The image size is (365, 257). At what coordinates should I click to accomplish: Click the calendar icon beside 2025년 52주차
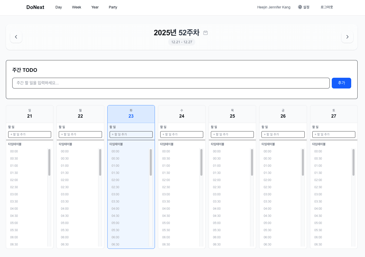point(206,33)
